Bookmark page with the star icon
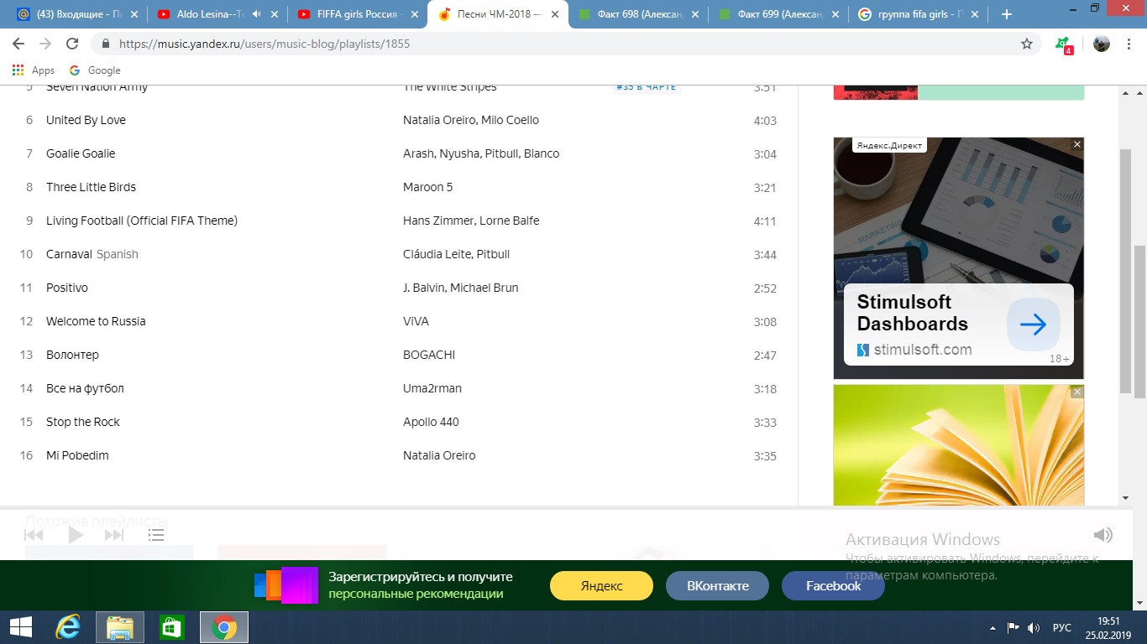 click(1027, 44)
